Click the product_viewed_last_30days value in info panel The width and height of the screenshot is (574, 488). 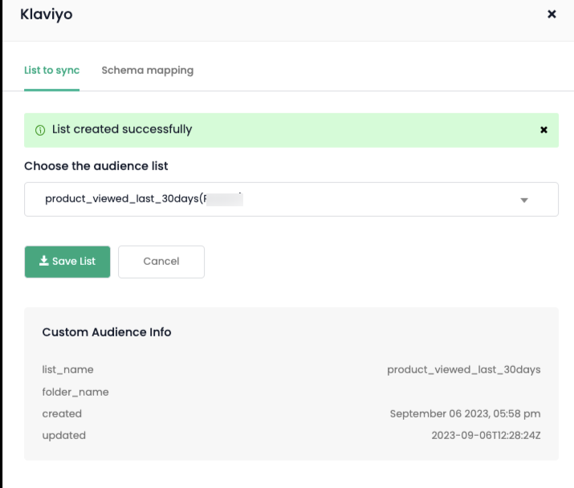coord(464,370)
